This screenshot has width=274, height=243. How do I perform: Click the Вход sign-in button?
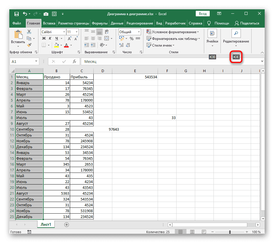click(x=203, y=14)
